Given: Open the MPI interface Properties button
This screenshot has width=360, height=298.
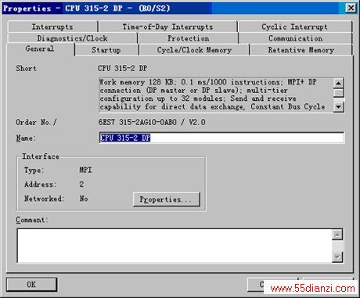Looking at the screenshot, I should point(167,199).
